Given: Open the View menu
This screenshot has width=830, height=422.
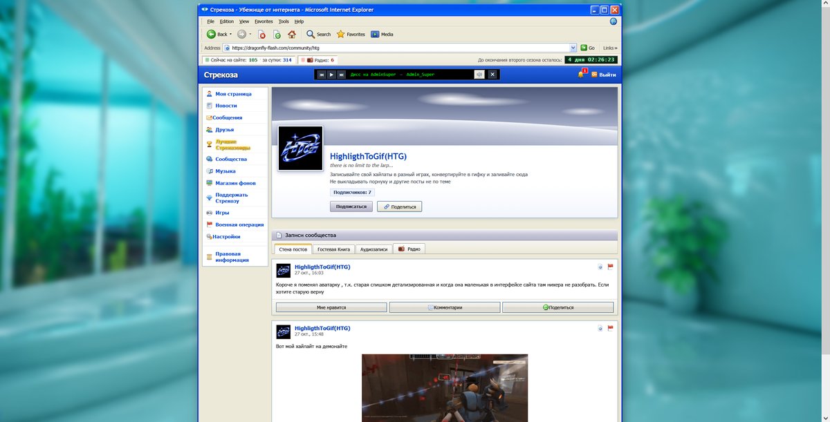Looking at the screenshot, I should [x=244, y=21].
